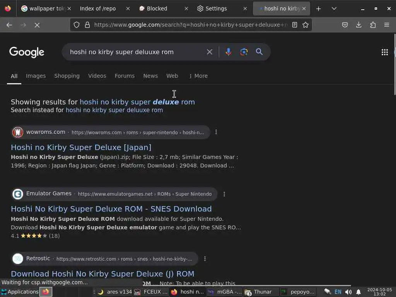
Task: Expand the list all tabs chevron
Action: 334,9
